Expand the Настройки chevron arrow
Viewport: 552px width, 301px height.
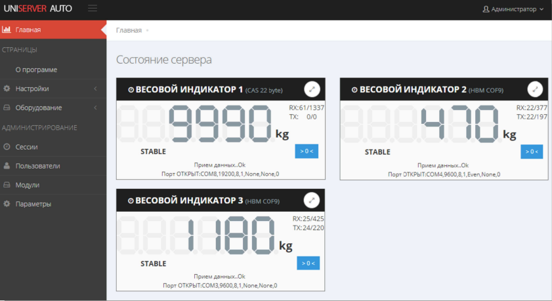coord(95,89)
